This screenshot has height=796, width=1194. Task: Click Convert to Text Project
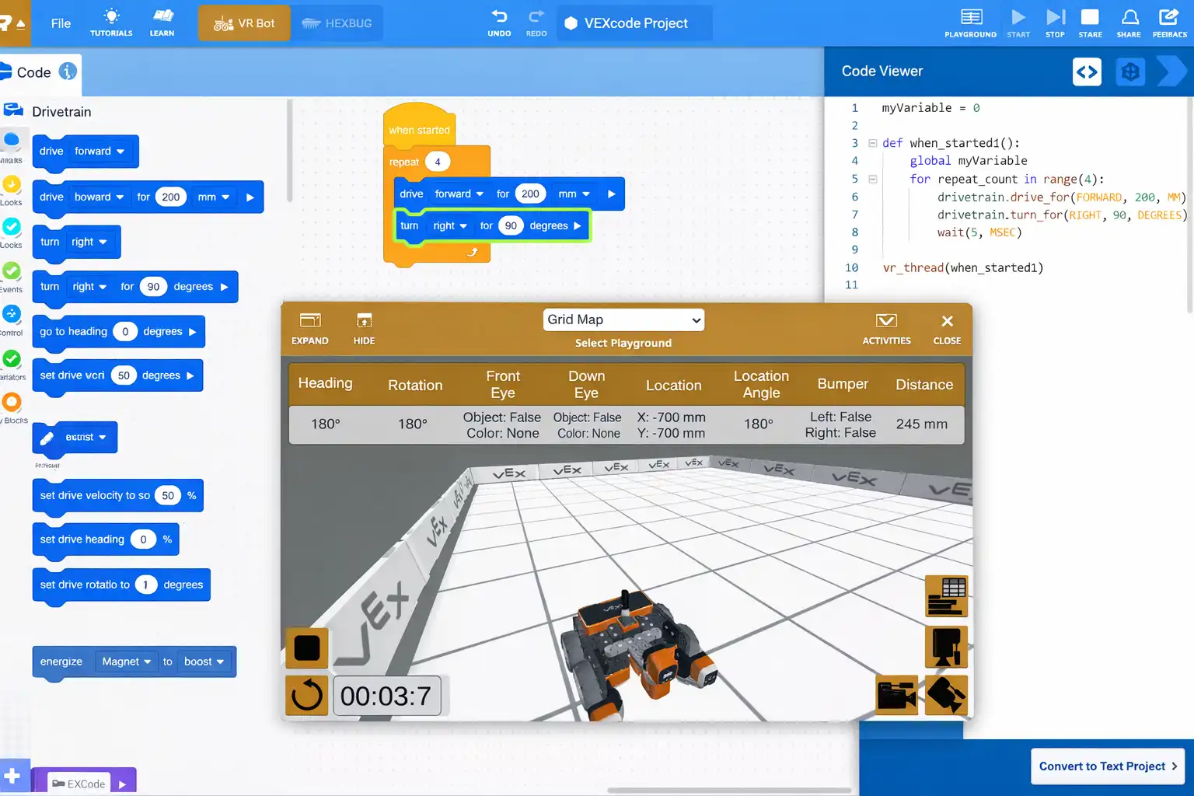[x=1107, y=766]
